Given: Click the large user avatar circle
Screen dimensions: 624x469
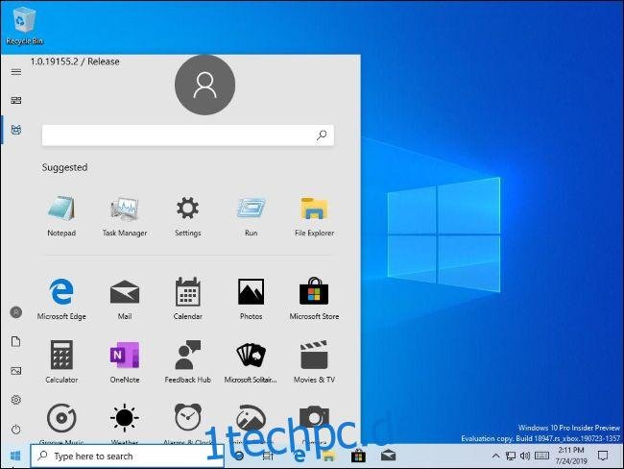Looking at the screenshot, I should [204, 85].
